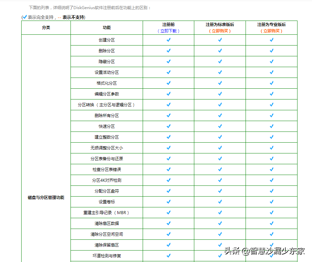
Task: Click the 清除扇区数据 feature cell
Action: pyautogui.click(x=107, y=224)
